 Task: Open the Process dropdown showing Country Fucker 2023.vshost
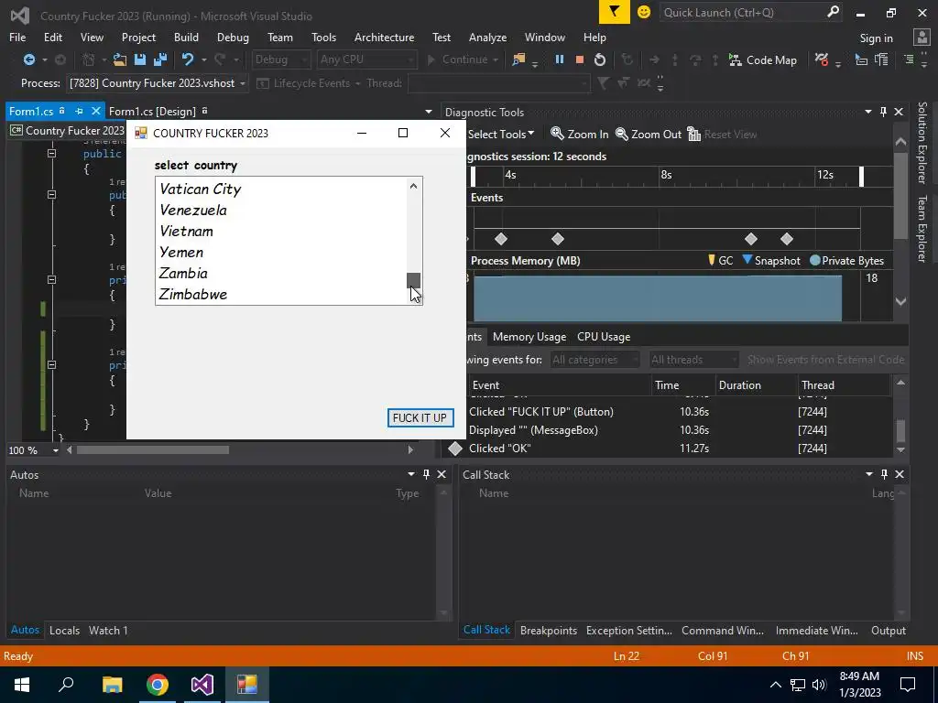coord(157,83)
